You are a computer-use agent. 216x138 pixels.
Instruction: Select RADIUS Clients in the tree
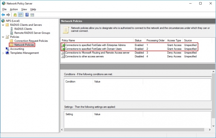coord(23,29)
